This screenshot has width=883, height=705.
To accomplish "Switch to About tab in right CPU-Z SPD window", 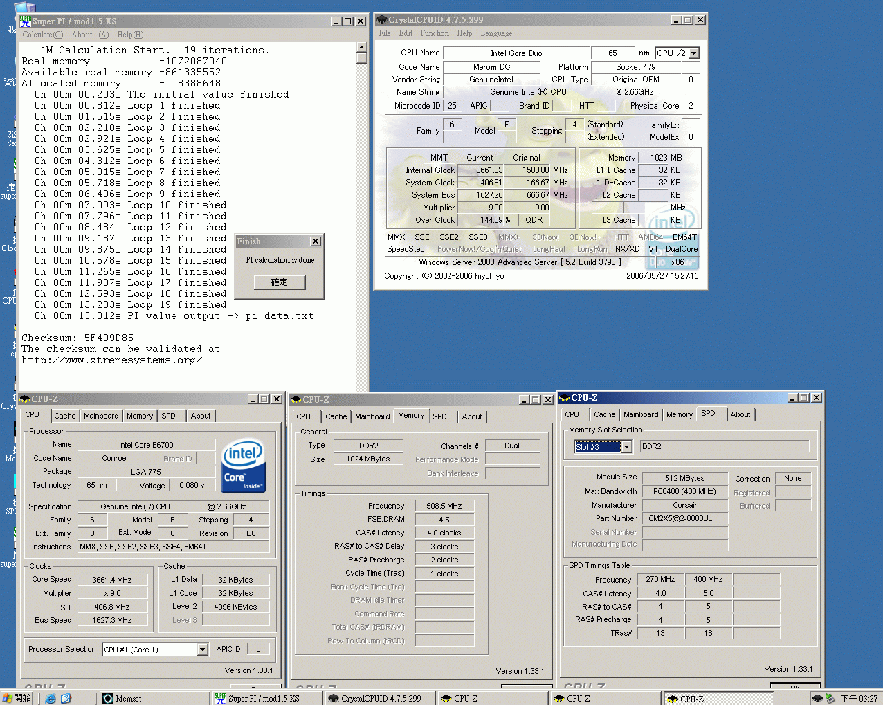I will tap(740, 414).
